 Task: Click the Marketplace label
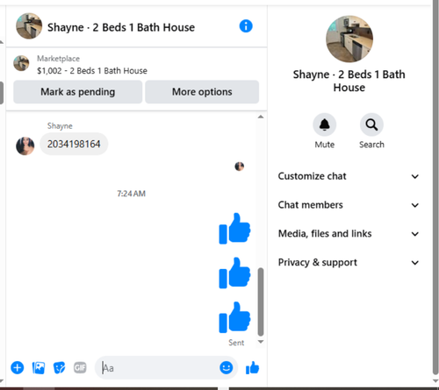tap(58, 59)
